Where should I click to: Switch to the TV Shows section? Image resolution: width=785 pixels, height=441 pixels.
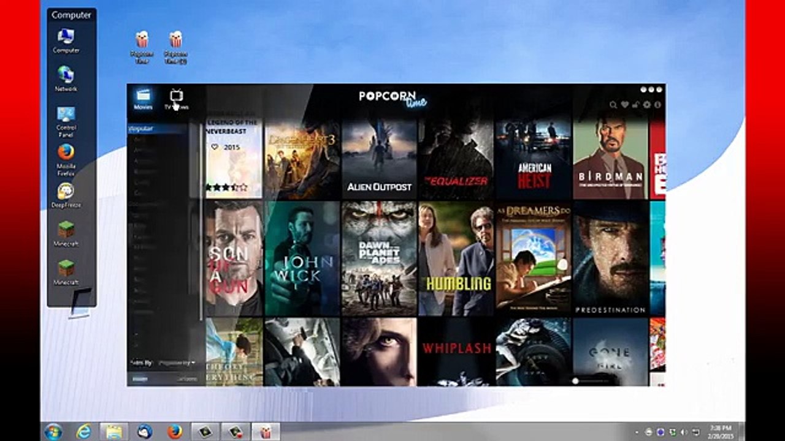[x=176, y=99]
